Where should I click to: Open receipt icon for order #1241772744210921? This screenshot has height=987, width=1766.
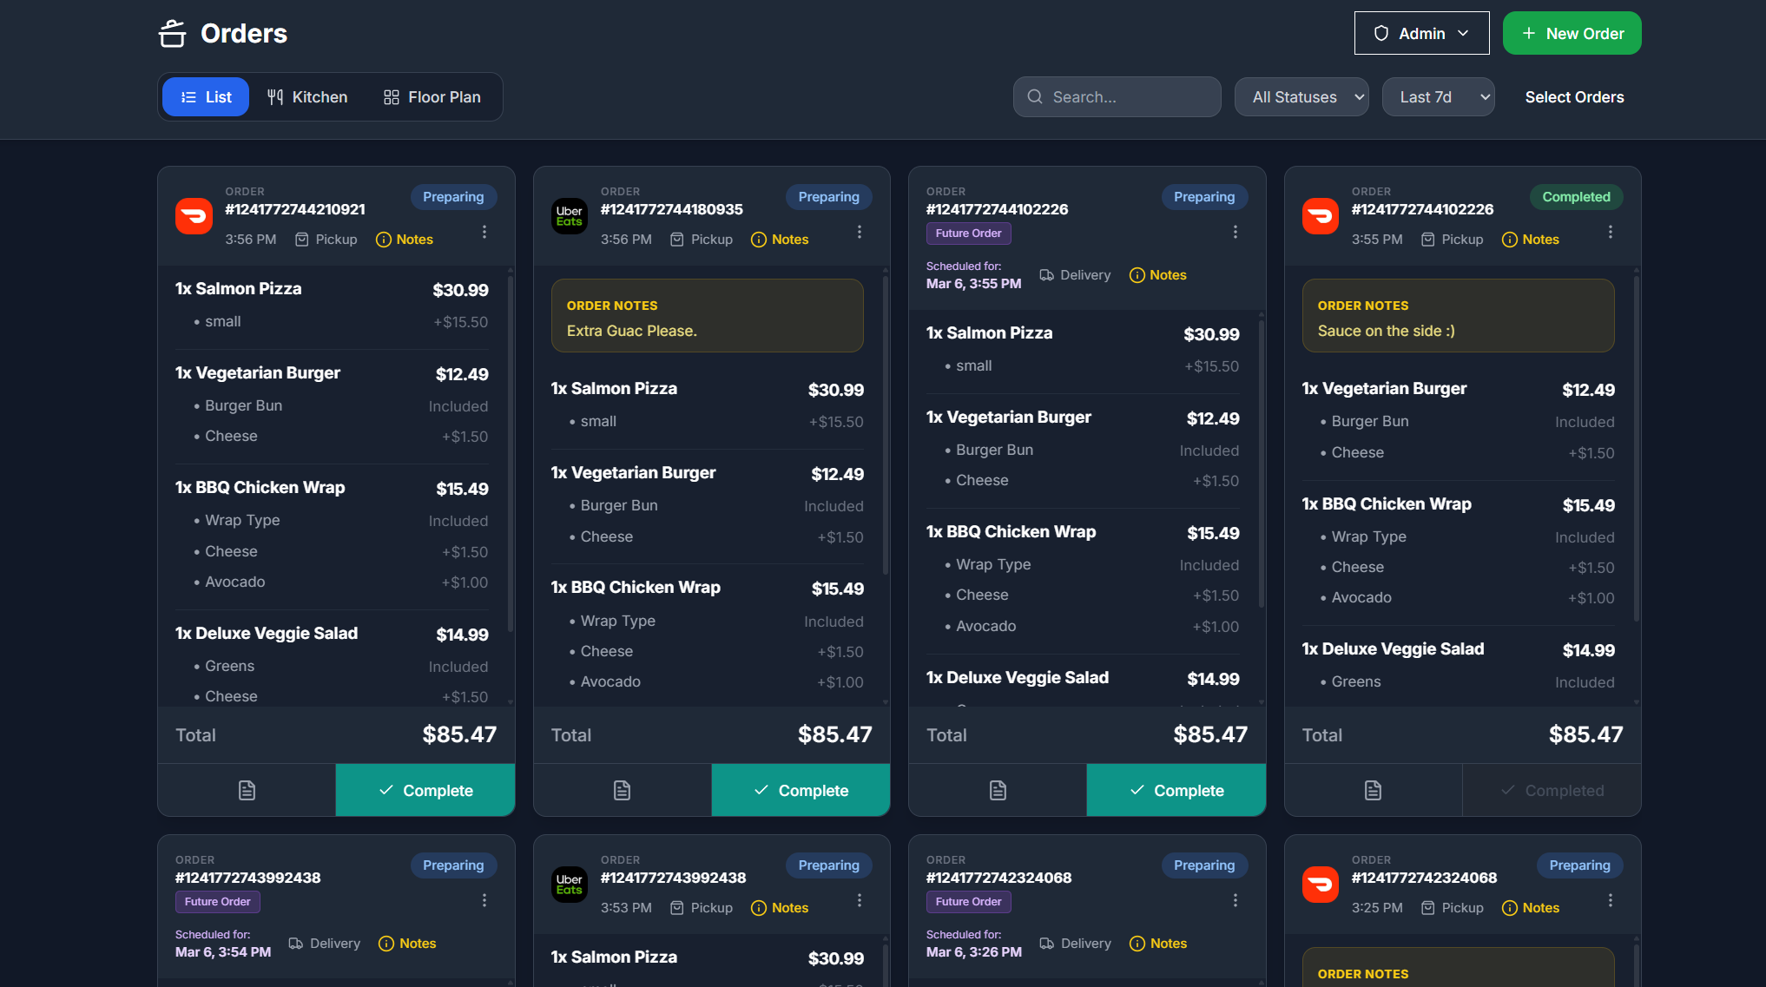[x=247, y=790]
